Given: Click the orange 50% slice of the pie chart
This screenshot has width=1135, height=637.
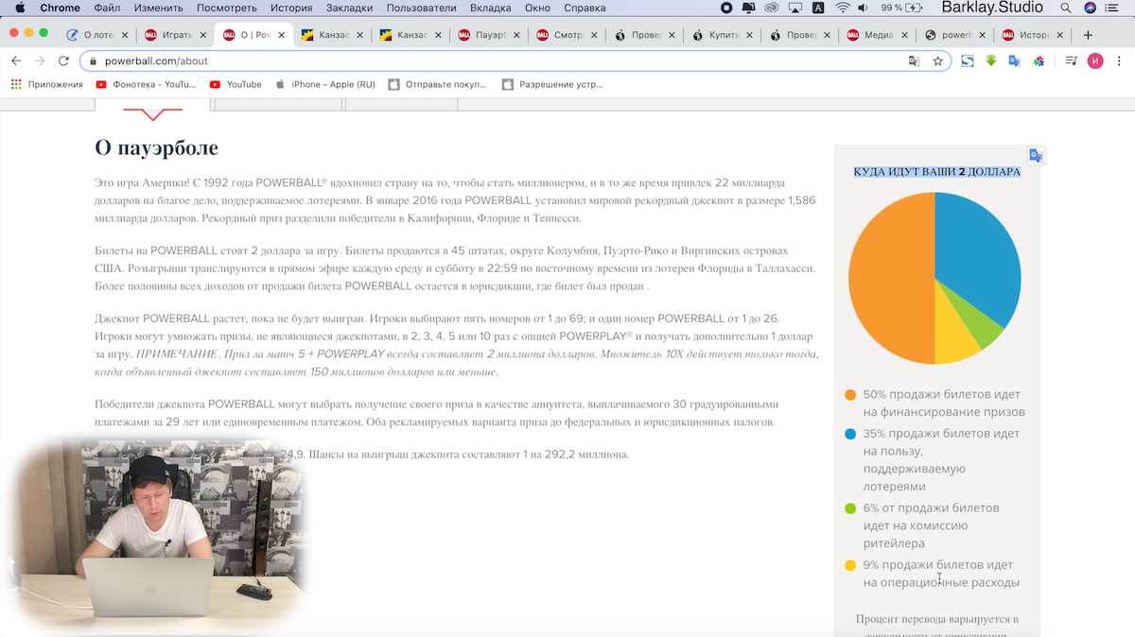Looking at the screenshot, I should point(891,278).
